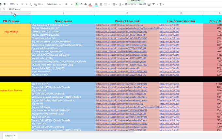The image size is (222, 139).
Task: Decrease decimal places
Action: click(31, 4)
